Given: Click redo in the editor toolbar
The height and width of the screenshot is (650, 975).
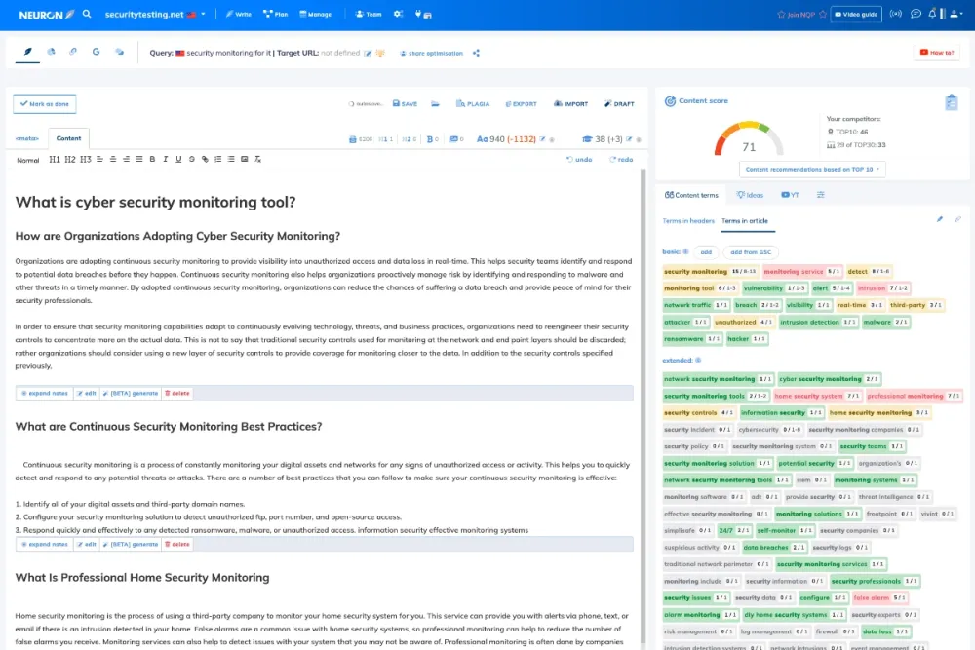Looking at the screenshot, I should pyautogui.click(x=620, y=159).
